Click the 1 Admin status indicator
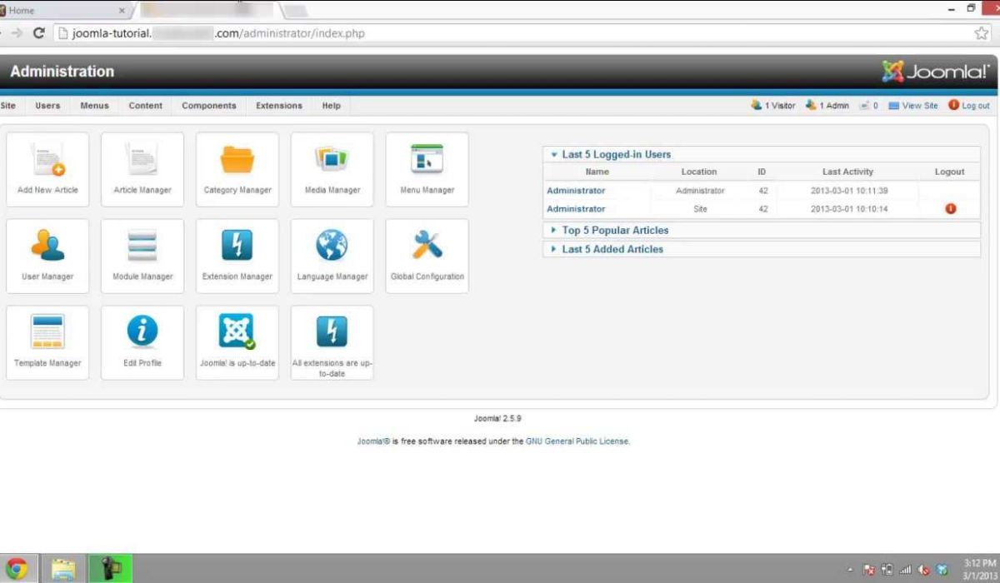Image resolution: width=1000 pixels, height=583 pixels. (x=827, y=106)
